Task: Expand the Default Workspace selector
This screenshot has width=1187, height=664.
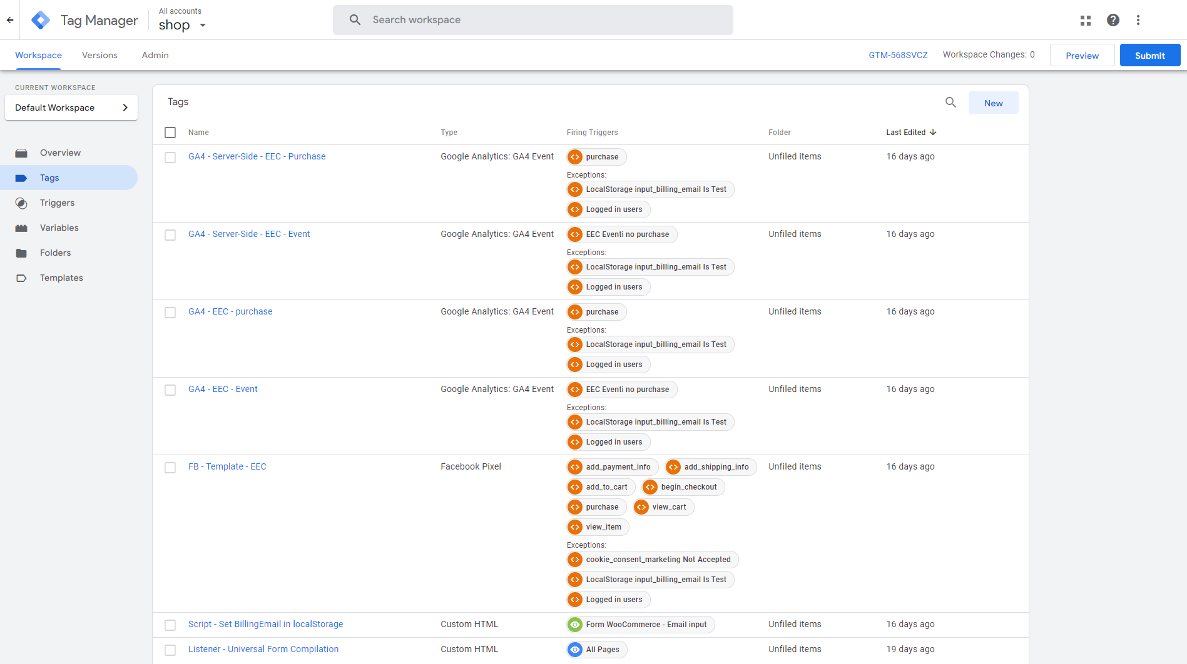Action: (x=71, y=108)
